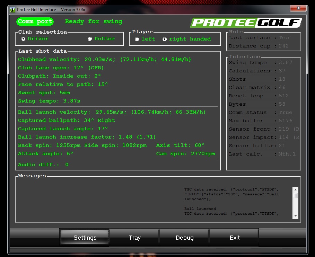Click 'Reset loop : 512' row

point(259,96)
